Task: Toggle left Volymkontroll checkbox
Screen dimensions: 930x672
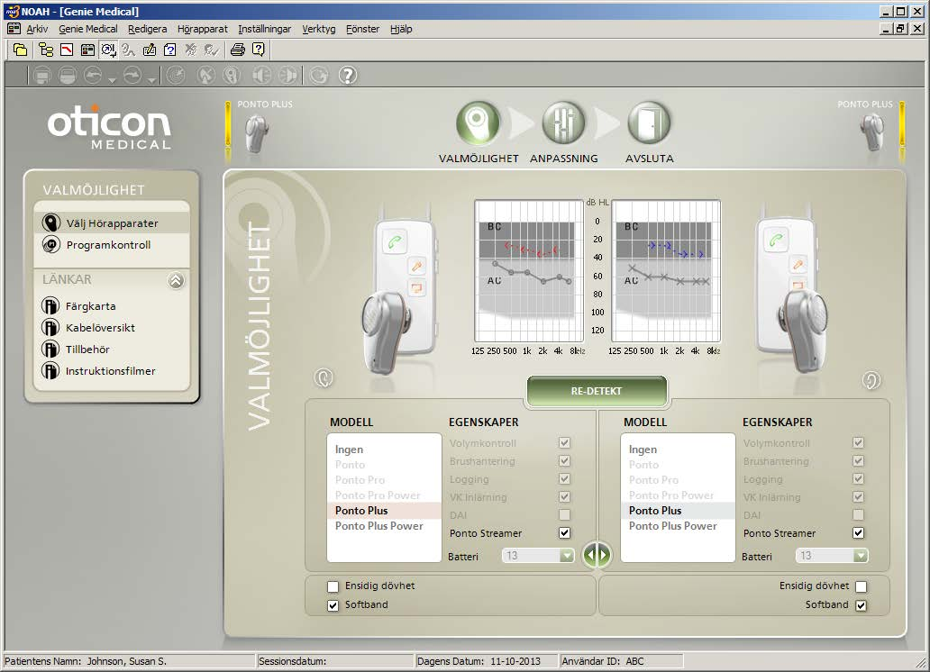Action: click(x=565, y=443)
